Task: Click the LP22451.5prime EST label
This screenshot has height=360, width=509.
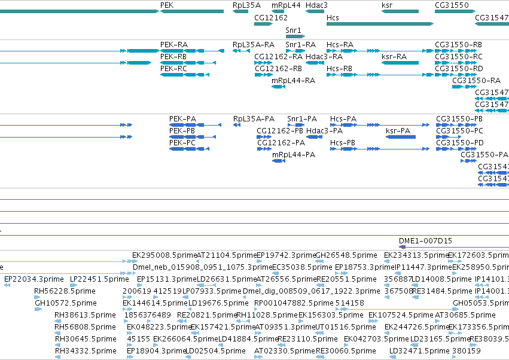Action: point(99,279)
